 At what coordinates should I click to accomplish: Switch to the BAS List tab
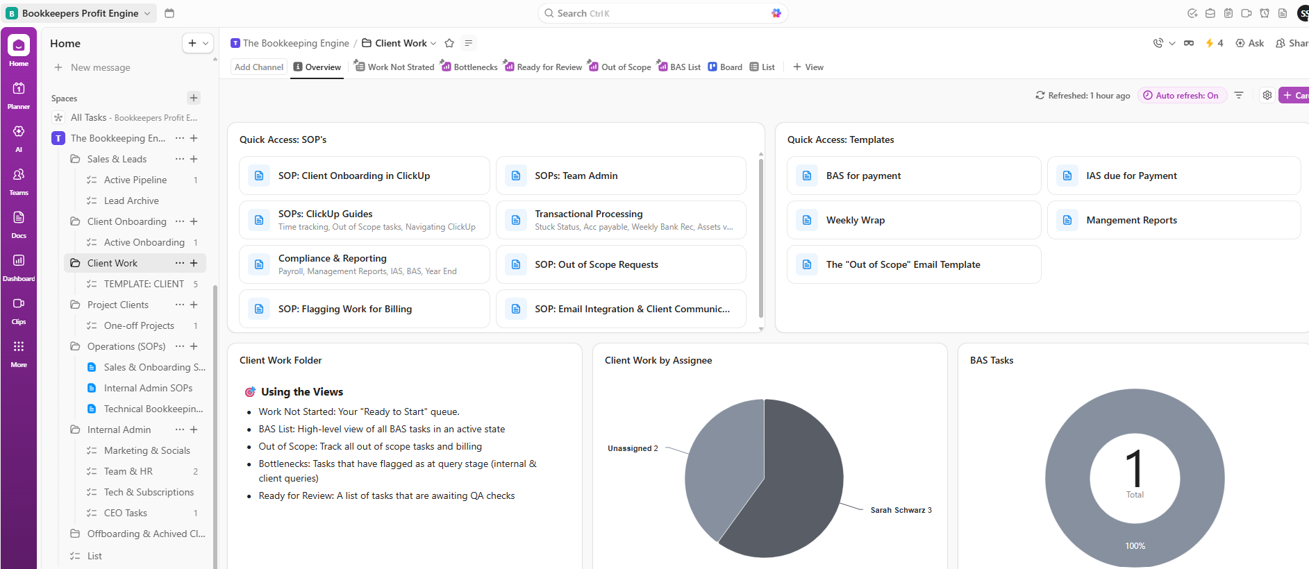tap(679, 67)
